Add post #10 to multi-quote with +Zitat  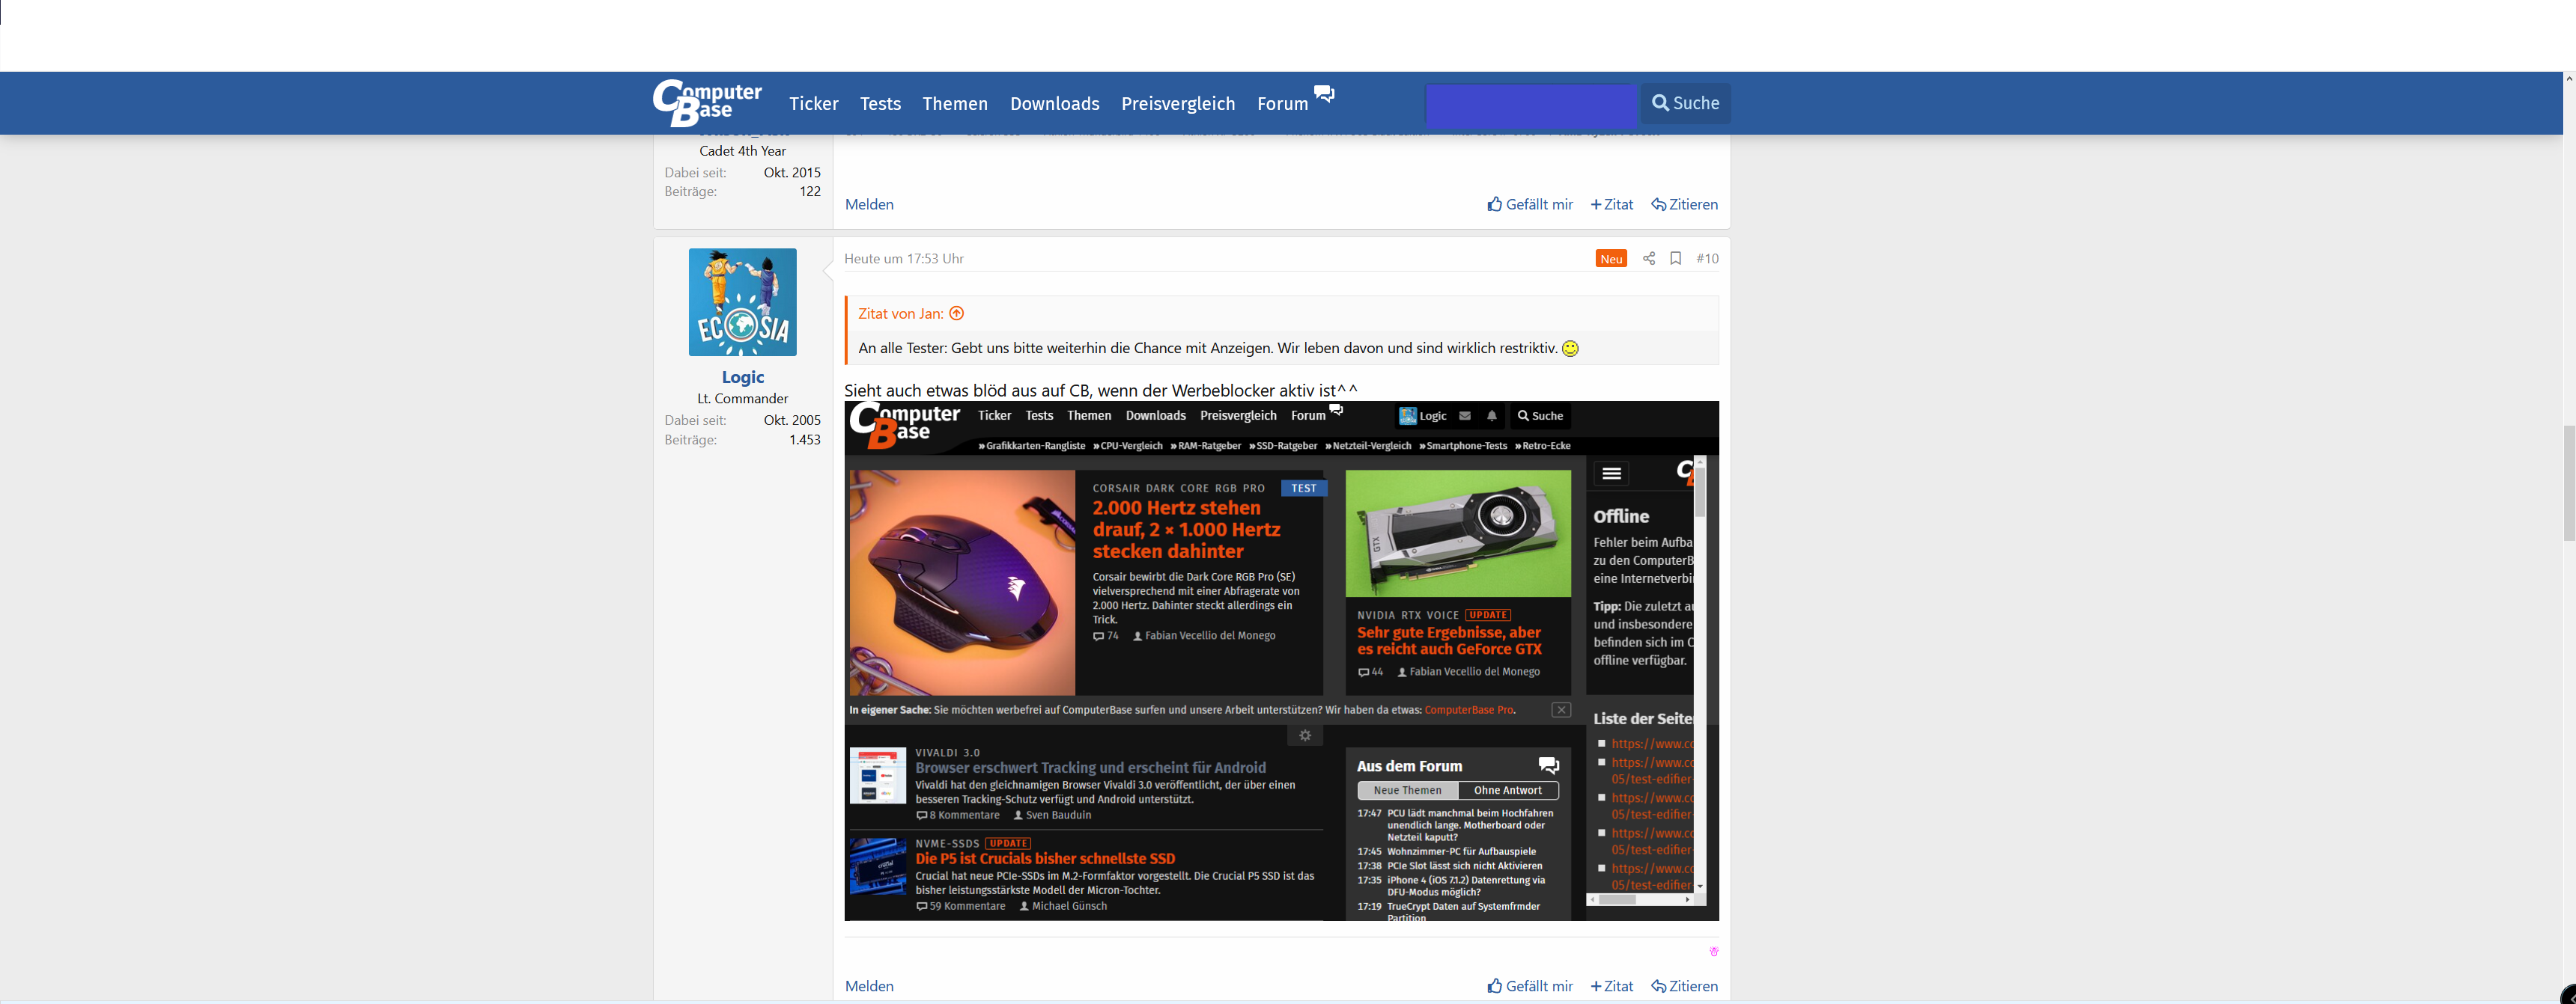tap(1611, 986)
